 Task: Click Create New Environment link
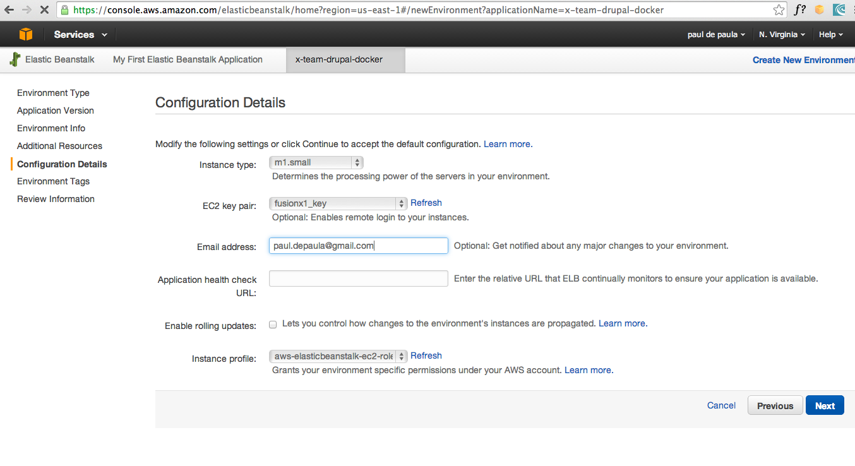point(803,60)
